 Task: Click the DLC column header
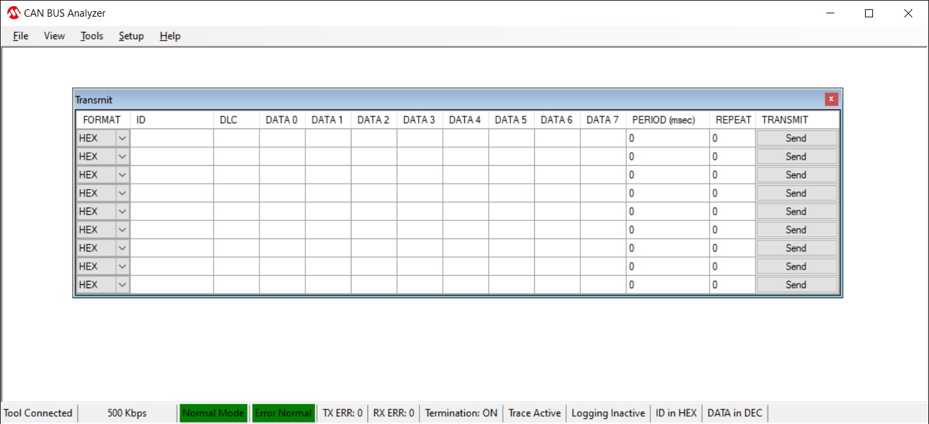click(x=237, y=120)
